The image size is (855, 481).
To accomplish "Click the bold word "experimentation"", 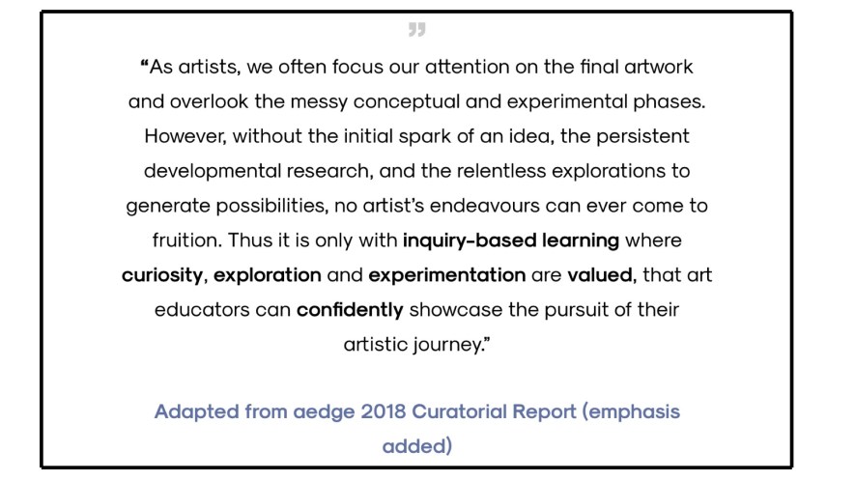I will (x=446, y=274).
